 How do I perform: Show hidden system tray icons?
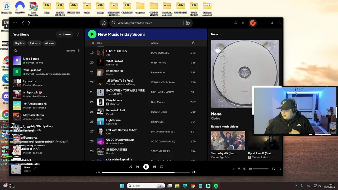coord(296,186)
